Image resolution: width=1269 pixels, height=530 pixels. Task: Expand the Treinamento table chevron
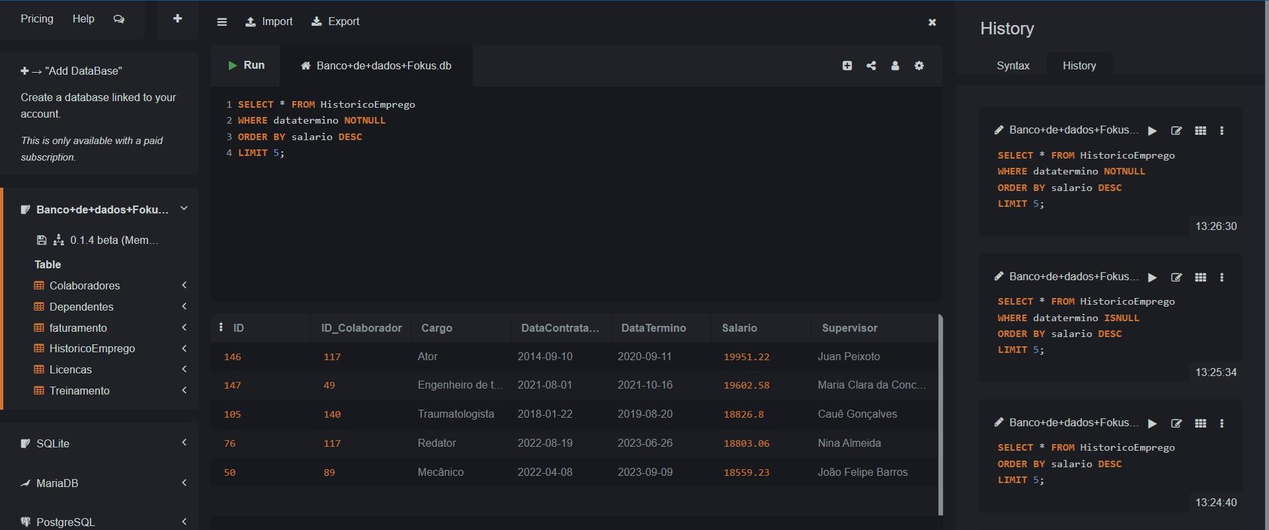pyautogui.click(x=184, y=390)
